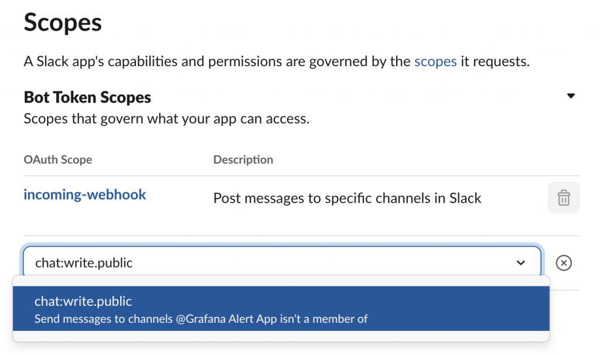Click the OAuth Scope column header

[x=57, y=159]
